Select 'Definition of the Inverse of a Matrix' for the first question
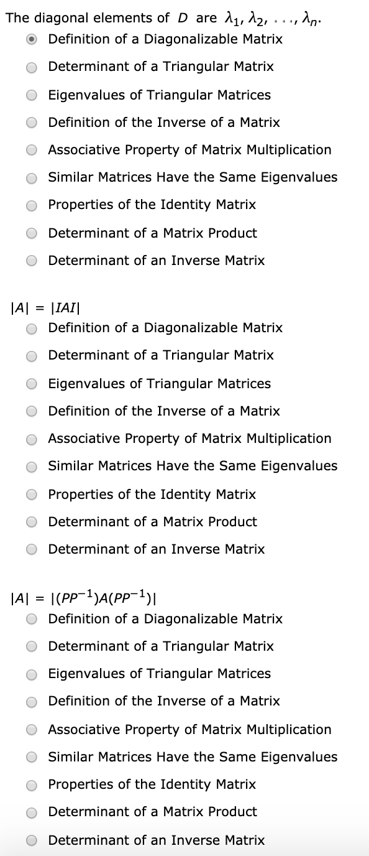The width and height of the screenshot is (369, 856). pyautogui.click(x=31, y=122)
